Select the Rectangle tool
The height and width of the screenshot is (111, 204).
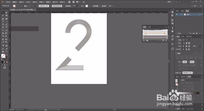pos(3,25)
